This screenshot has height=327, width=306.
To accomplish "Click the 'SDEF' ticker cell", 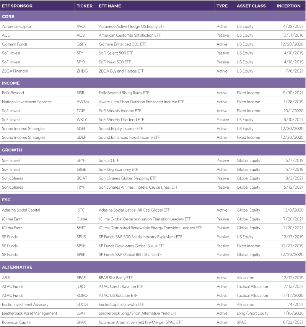I will 81,137.
